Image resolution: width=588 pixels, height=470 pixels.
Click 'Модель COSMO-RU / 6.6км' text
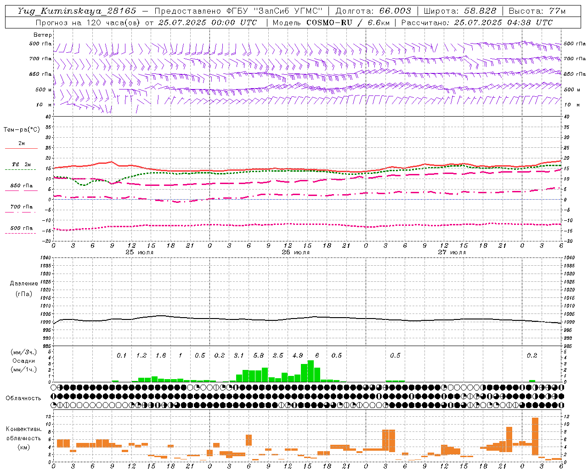coord(331,22)
